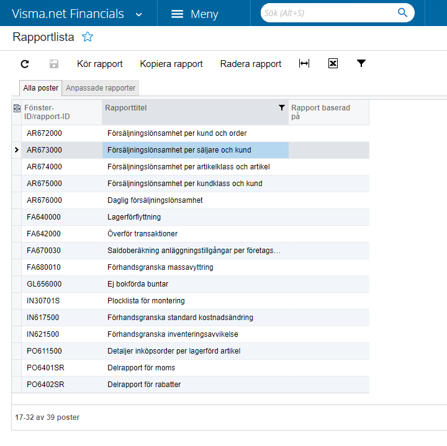Click the Excel export icon
This screenshot has height=446, width=447.
(x=333, y=64)
